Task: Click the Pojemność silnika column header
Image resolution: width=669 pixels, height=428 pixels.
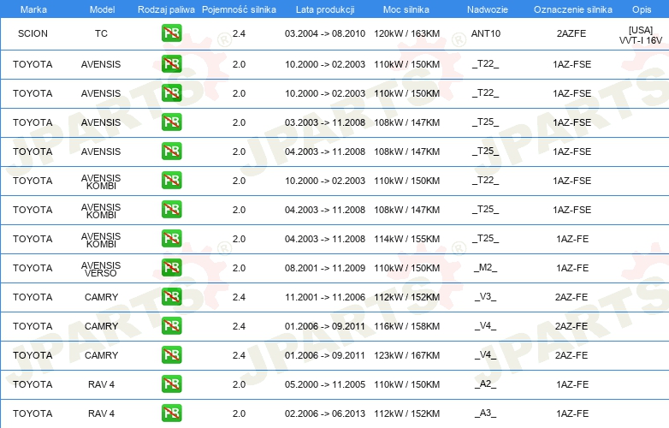Action: coord(239,9)
